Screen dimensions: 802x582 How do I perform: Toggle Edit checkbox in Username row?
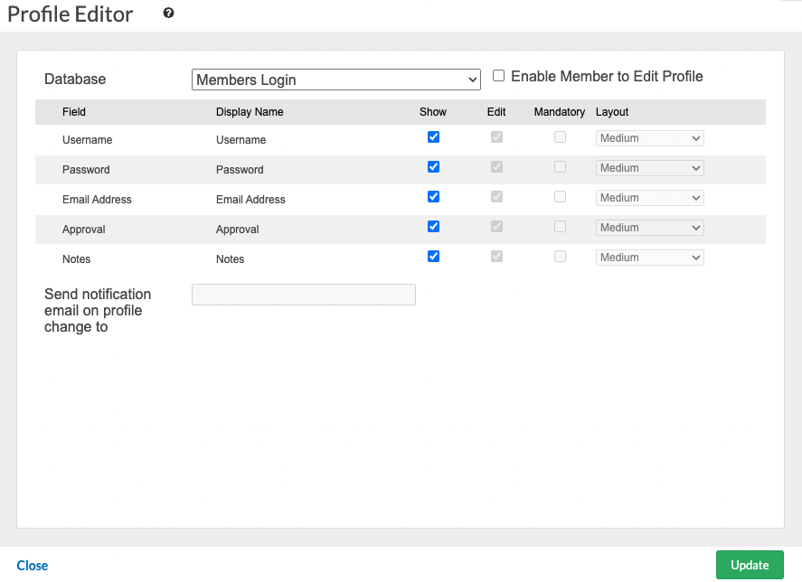(496, 137)
